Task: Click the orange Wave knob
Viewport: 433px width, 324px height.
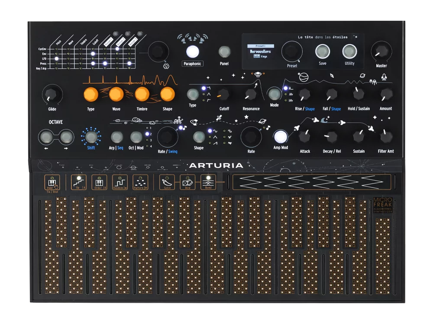Action: [116, 95]
